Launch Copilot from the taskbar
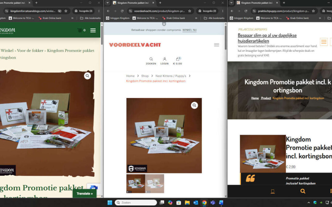 170,203
